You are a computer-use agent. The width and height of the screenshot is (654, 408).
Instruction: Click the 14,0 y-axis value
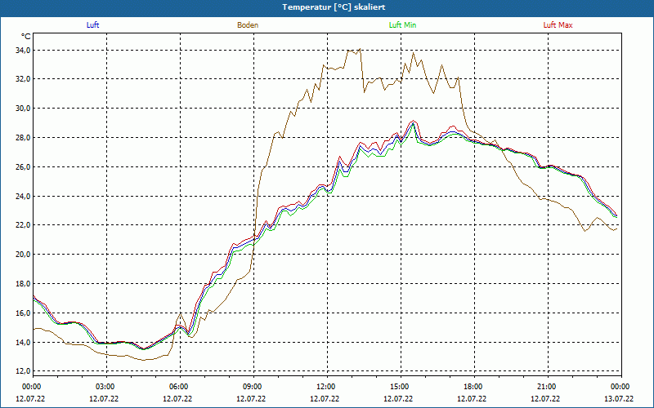(x=23, y=342)
